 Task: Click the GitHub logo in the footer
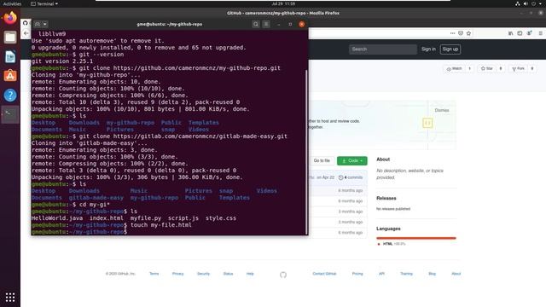tap(283, 275)
